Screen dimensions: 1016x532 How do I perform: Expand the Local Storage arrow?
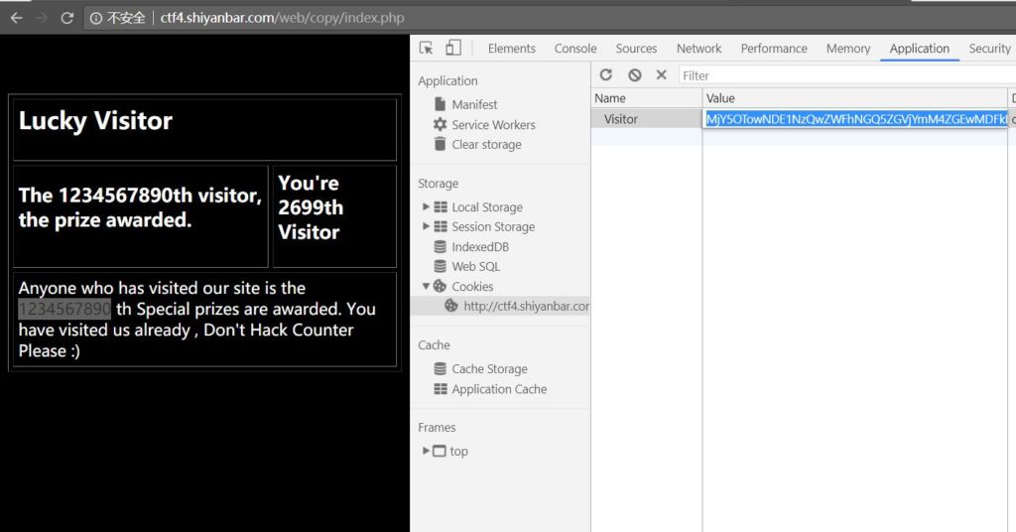tap(426, 206)
